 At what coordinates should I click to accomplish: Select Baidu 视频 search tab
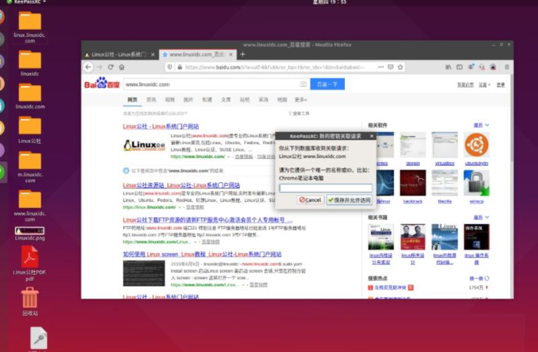click(x=170, y=100)
